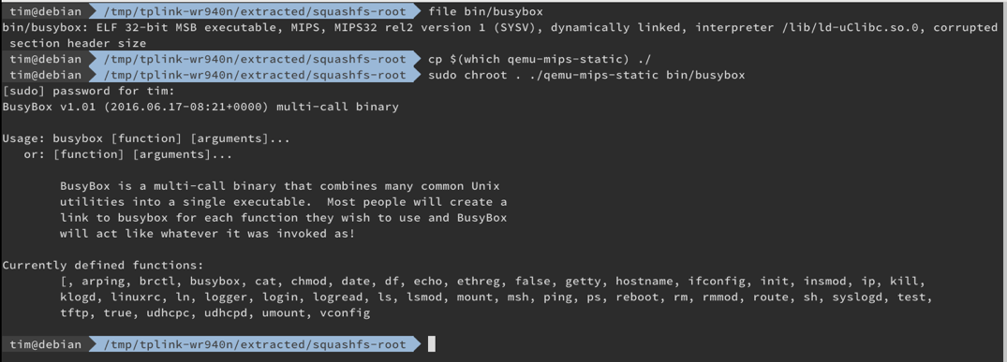
Task: Click the 'cp $(which qemu-mips-static) ./' command
Action: pos(540,60)
